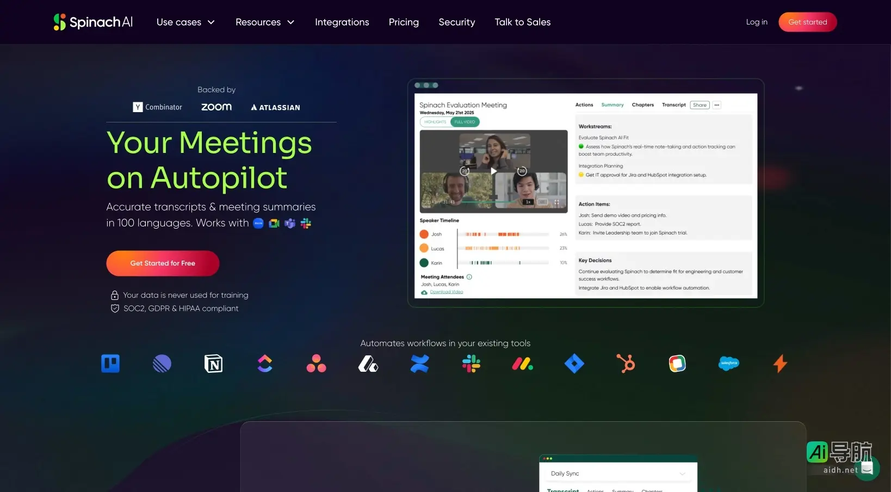Click the monday.com integration icon
Viewport: 891px width, 492px height.
tap(522, 364)
